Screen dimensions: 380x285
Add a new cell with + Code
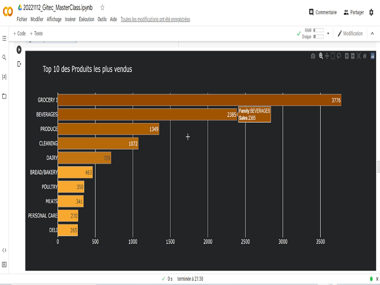point(19,34)
